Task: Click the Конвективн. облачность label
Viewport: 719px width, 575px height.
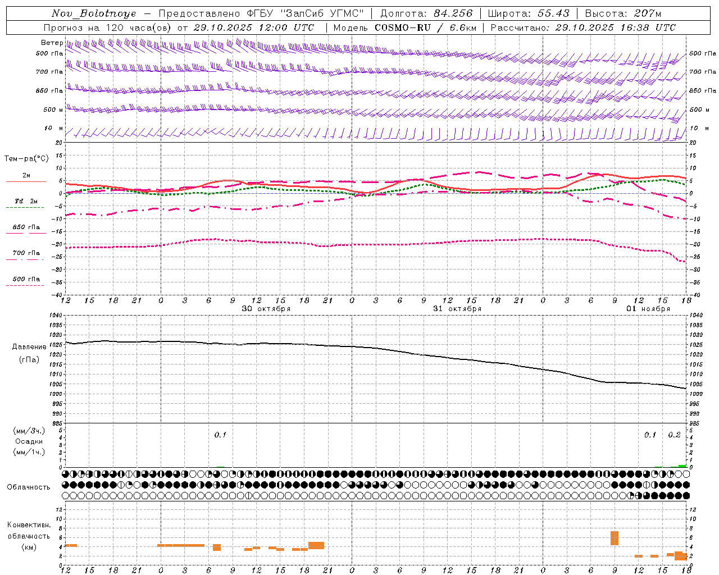Action: (x=29, y=531)
